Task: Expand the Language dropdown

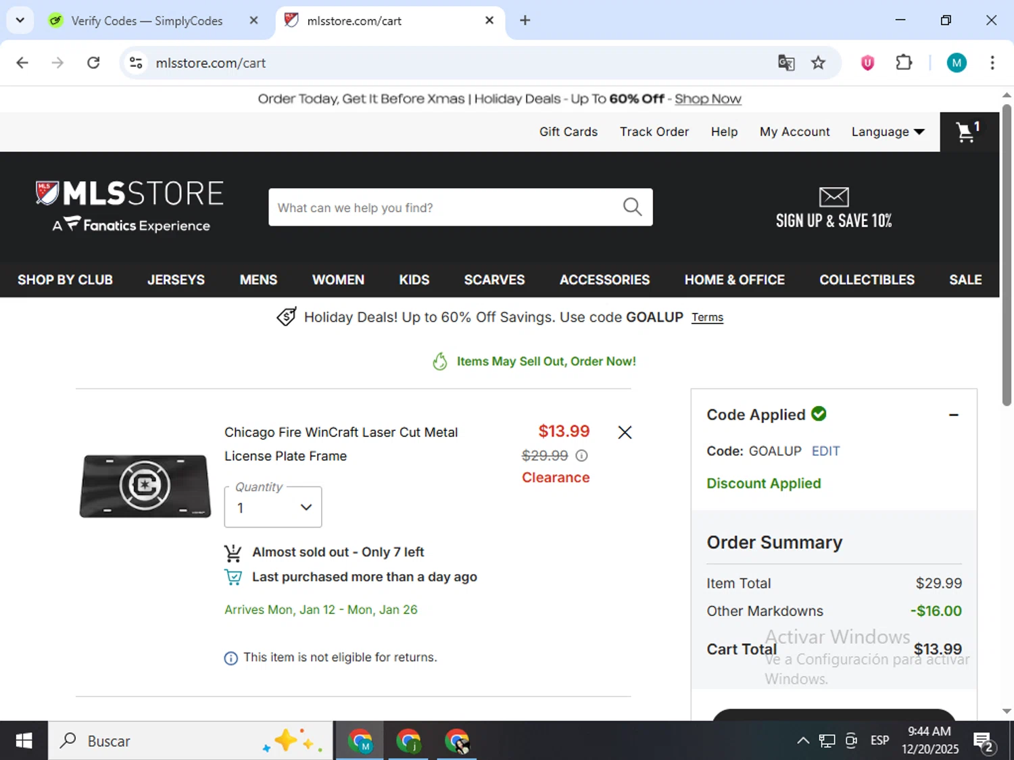Action: pyautogui.click(x=888, y=132)
